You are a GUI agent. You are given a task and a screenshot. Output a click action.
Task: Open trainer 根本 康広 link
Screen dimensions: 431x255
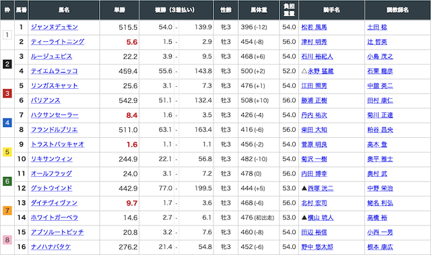(x=380, y=247)
